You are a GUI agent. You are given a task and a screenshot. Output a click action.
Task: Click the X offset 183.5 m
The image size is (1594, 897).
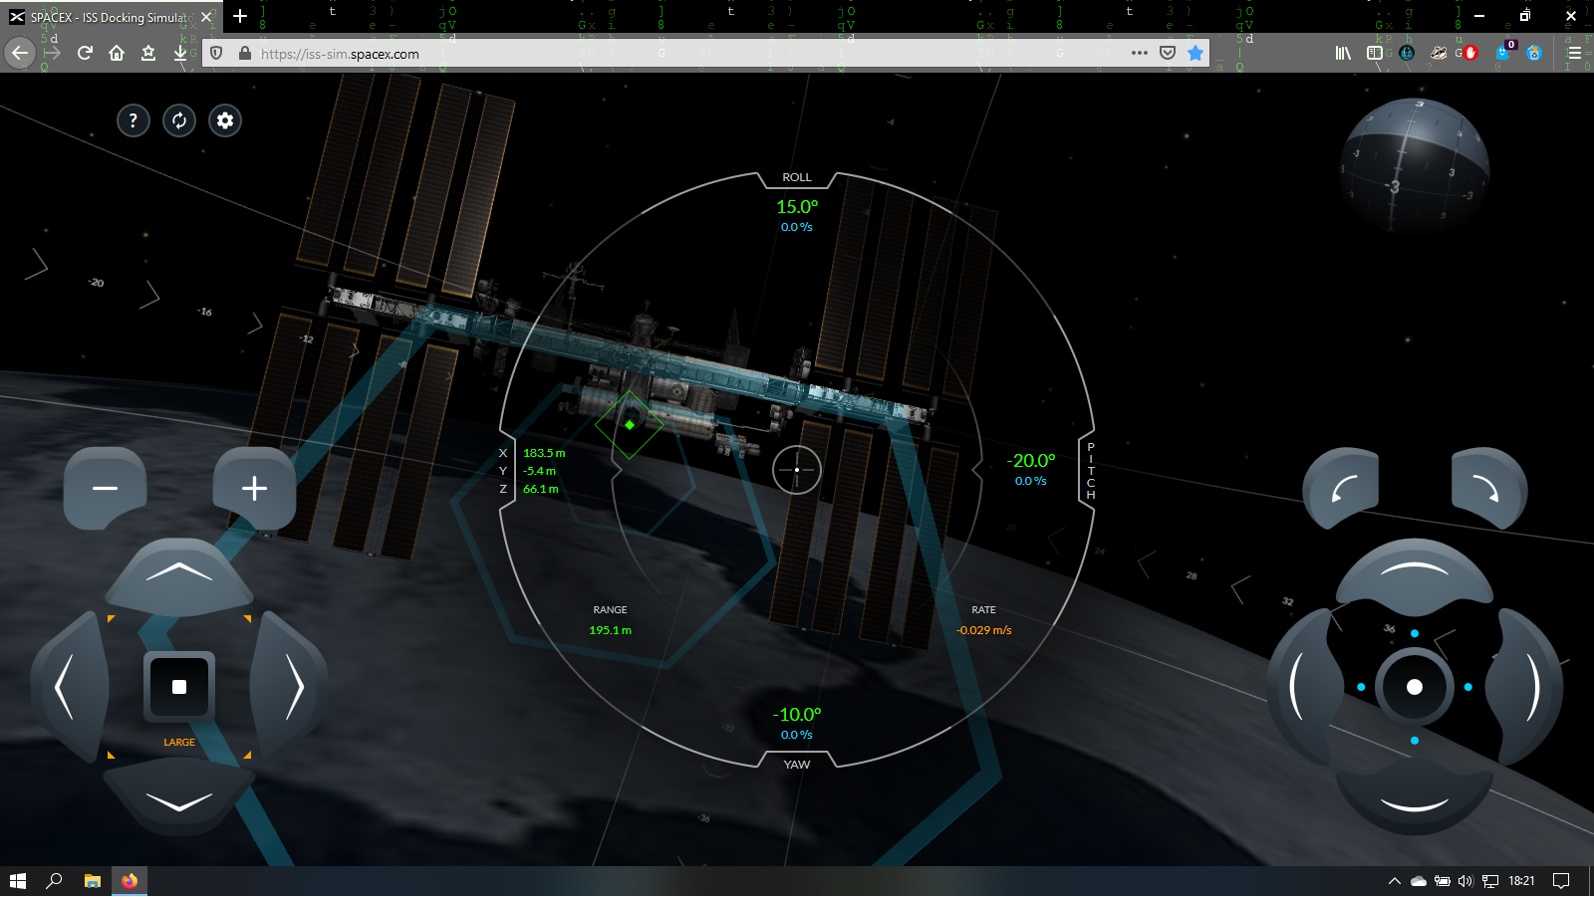tap(544, 453)
